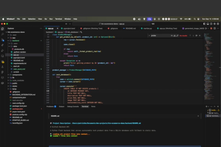The image size is (221, 147).
Task: Open the run button dropdown arrow
Action: point(208,28)
